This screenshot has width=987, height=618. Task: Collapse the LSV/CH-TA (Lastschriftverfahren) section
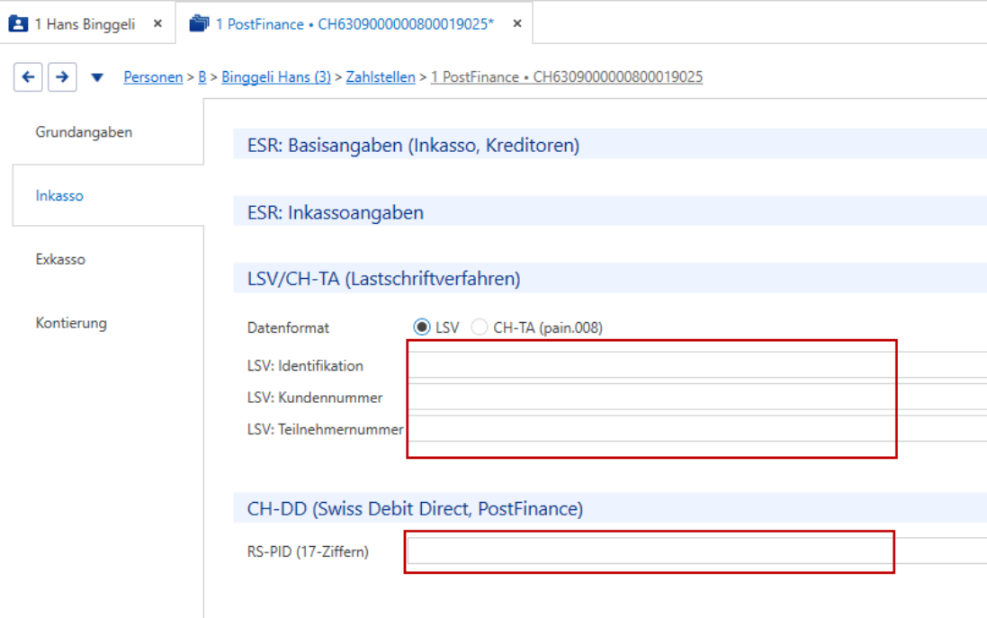tap(610, 279)
